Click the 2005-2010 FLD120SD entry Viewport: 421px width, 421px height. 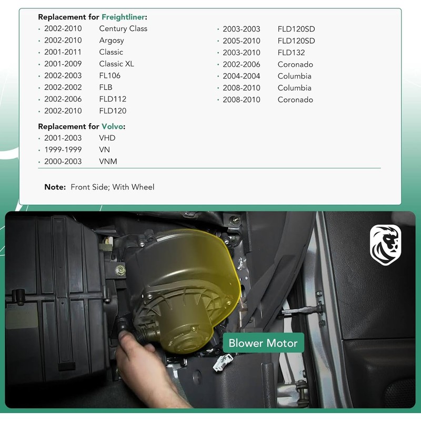pos(269,41)
